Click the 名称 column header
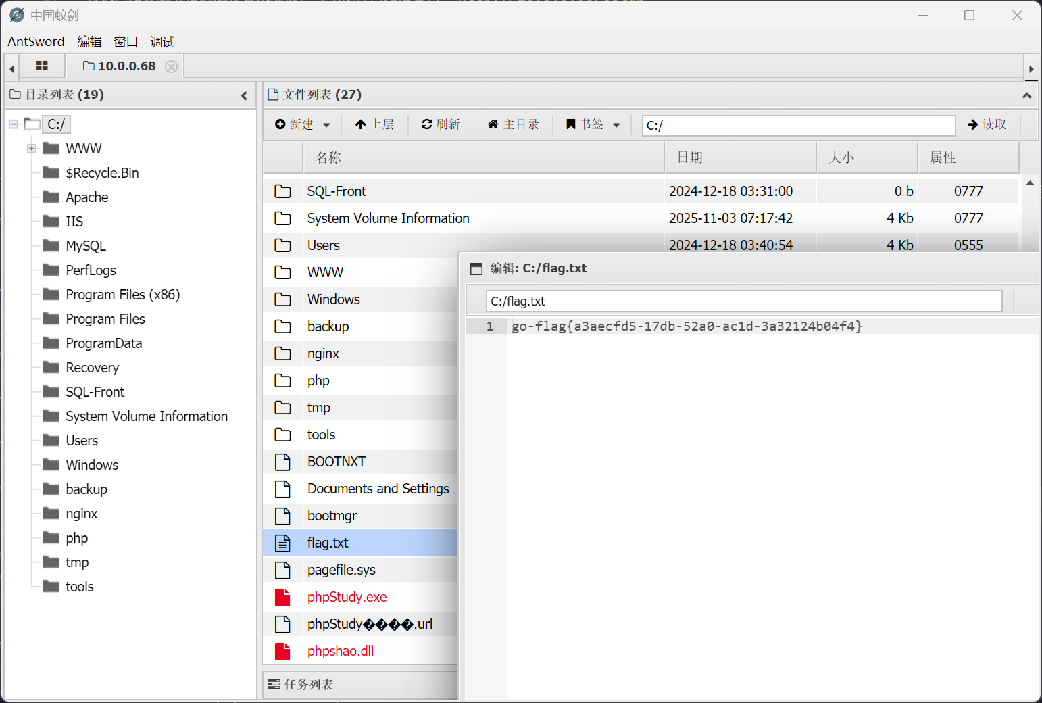Screen dimensions: 1042x703 coord(328,157)
